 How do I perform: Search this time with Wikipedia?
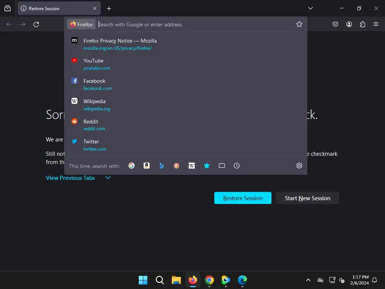pyautogui.click(x=191, y=166)
